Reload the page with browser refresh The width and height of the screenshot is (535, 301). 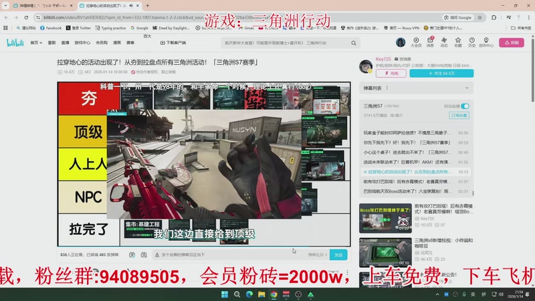(x=26, y=17)
